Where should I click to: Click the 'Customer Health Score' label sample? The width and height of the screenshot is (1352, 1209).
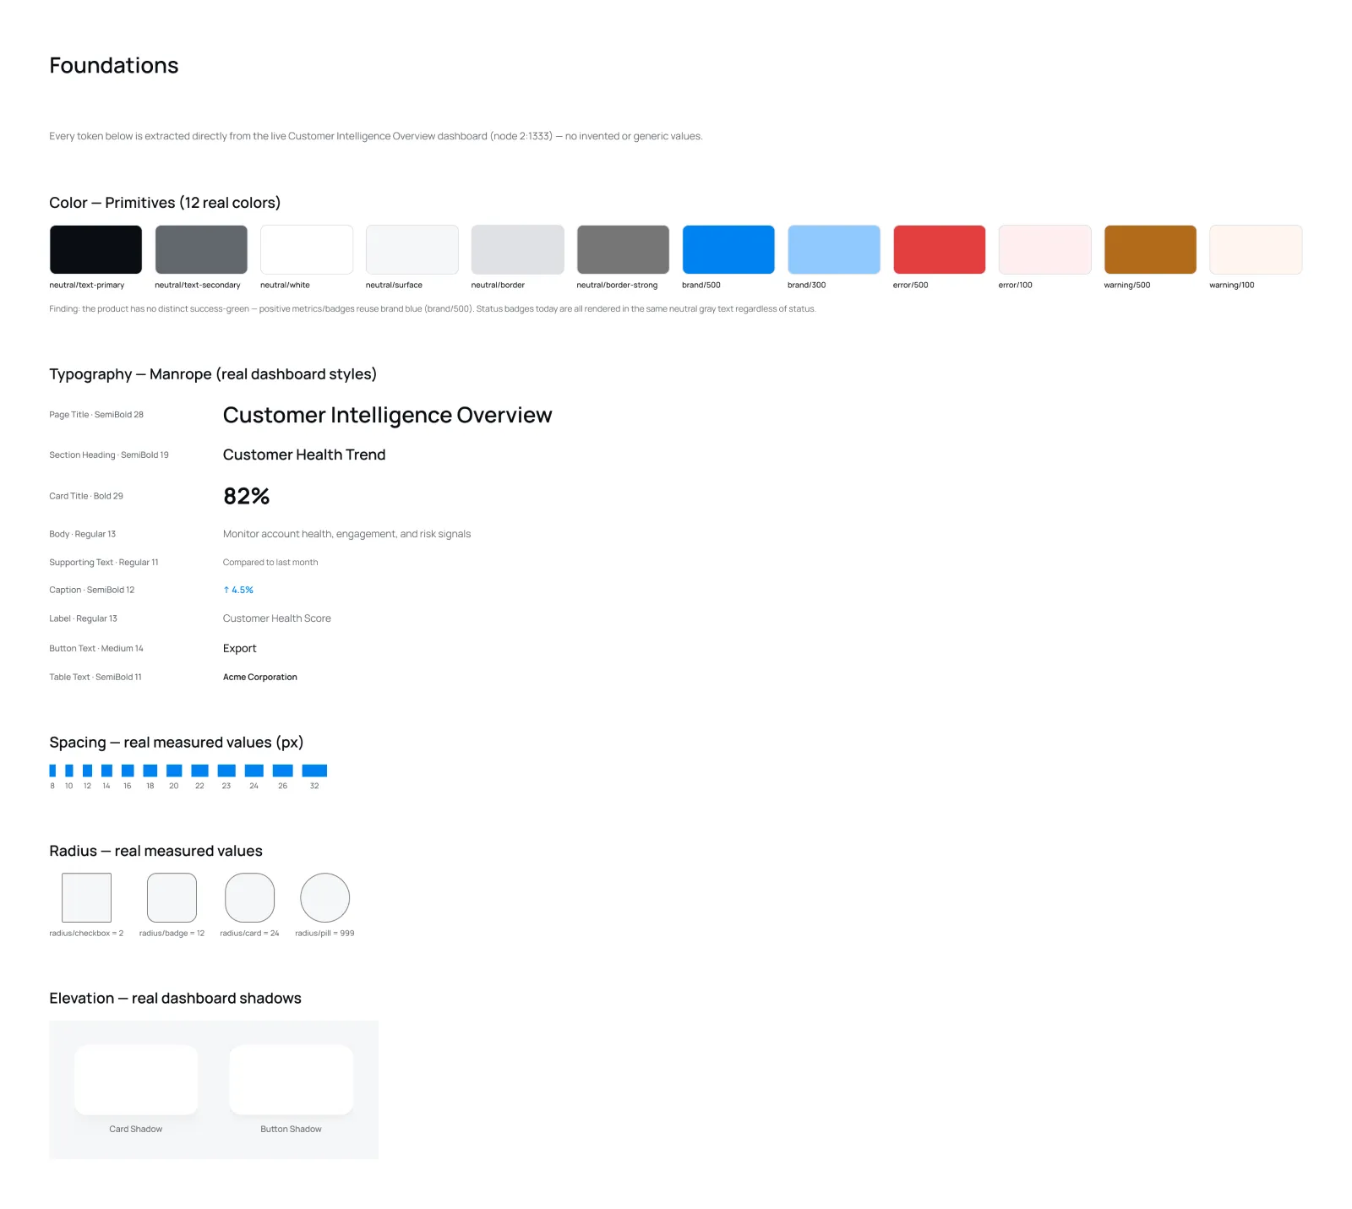[x=277, y=618]
